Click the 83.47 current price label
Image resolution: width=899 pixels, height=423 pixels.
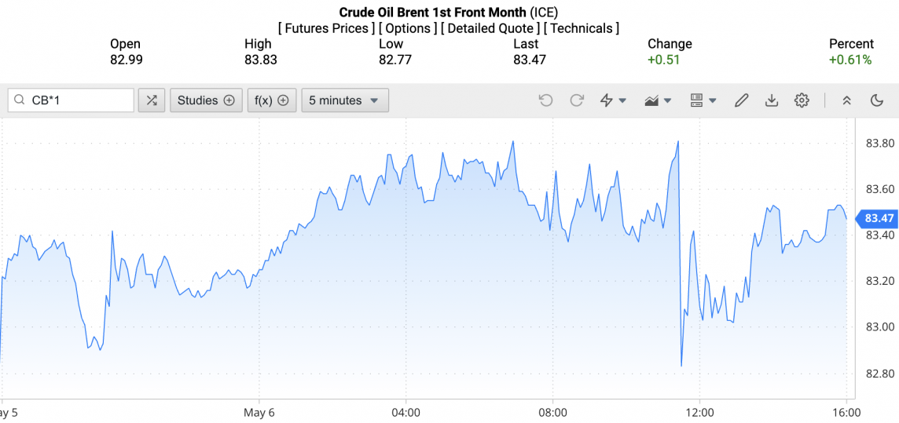(879, 218)
